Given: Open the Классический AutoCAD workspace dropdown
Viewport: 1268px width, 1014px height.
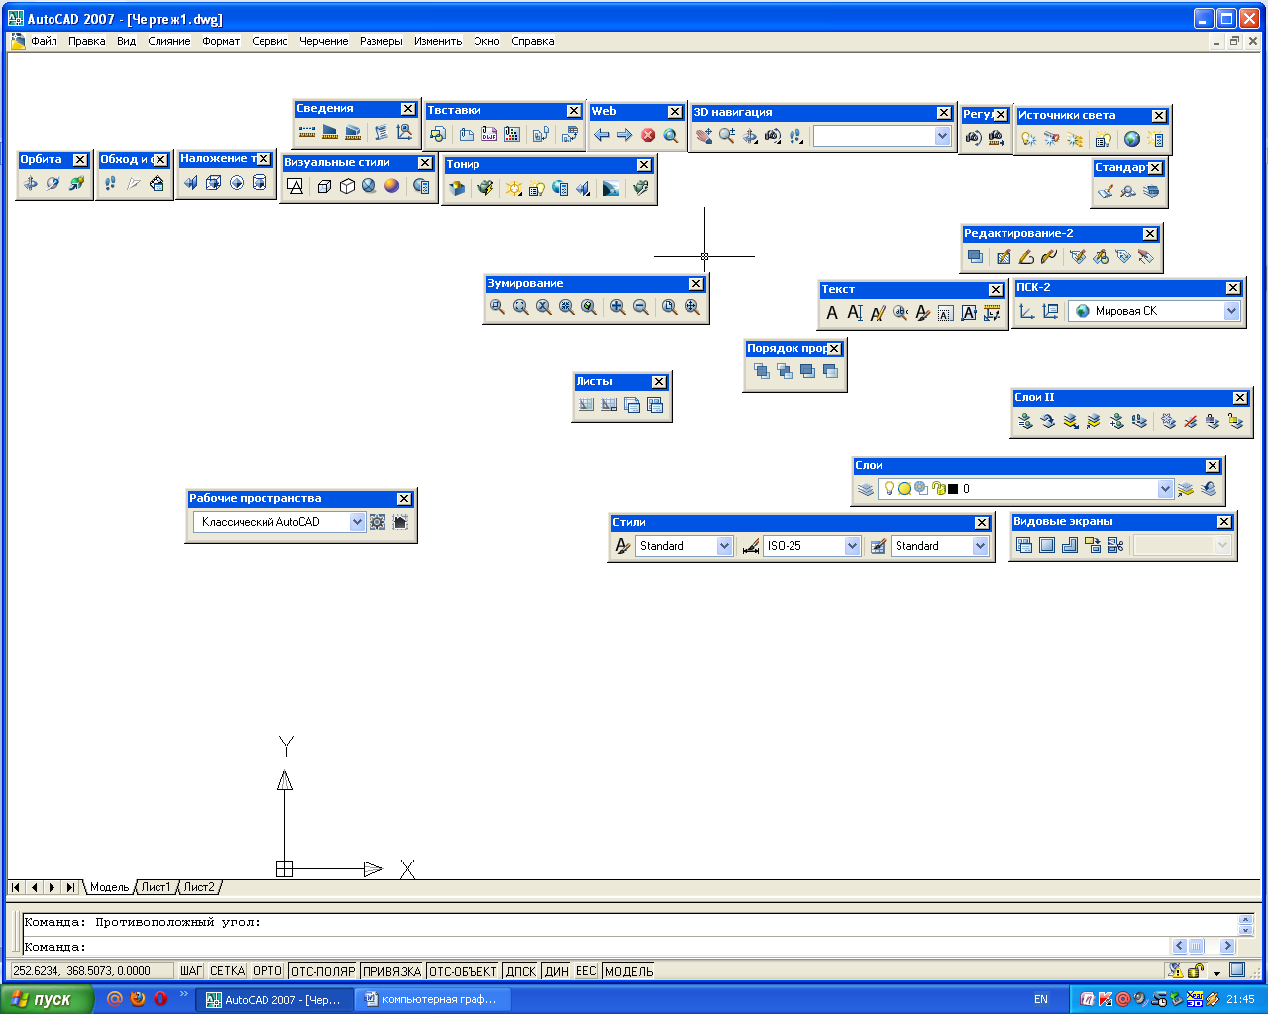Looking at the screenshot, I should coord(357,522).
